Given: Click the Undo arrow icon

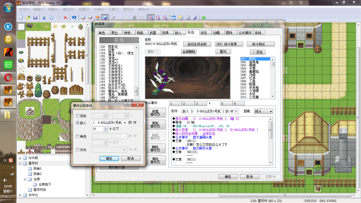Looking at the screenshot, I should 74,18.
